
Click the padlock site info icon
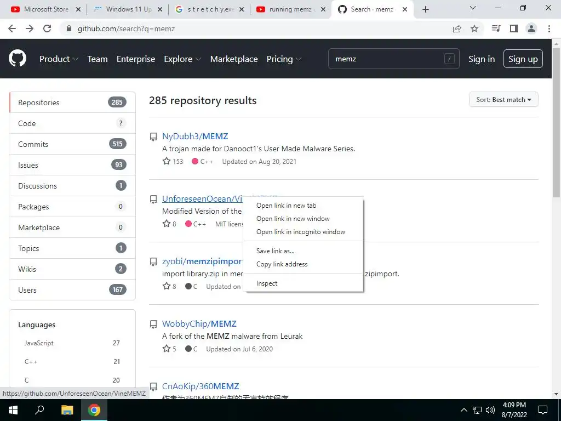point(70,29)
